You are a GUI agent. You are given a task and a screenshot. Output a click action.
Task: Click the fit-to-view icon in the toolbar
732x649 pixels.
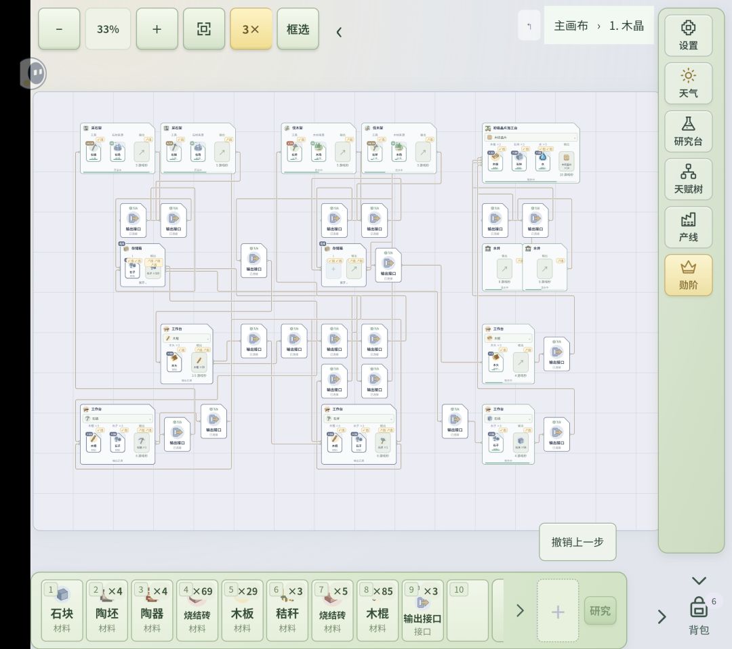(204, 29)
